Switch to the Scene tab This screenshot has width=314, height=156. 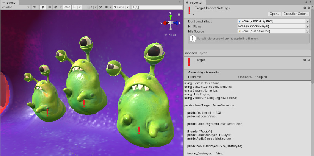pos(10,2)
